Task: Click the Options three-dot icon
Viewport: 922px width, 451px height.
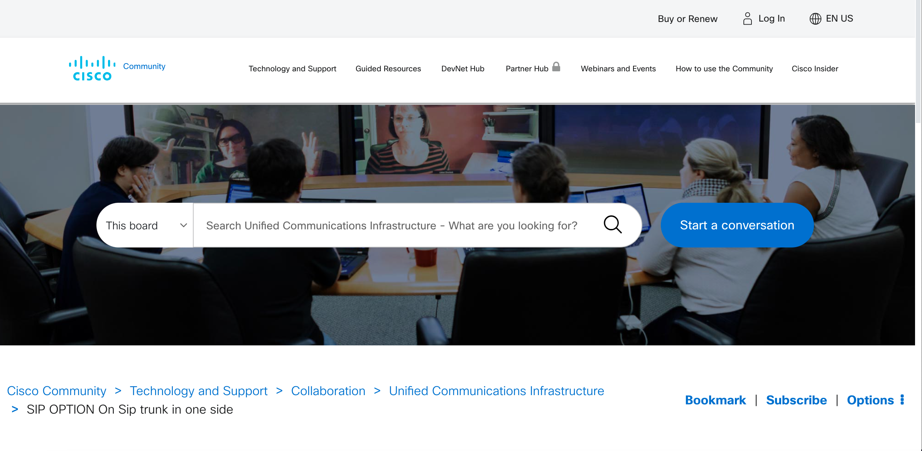Action: (x=902, y=400)
